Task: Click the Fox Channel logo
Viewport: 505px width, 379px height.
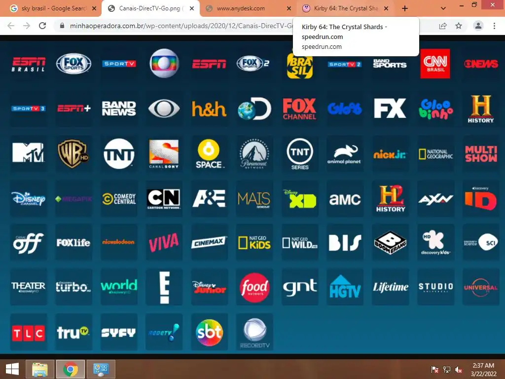Action: (299, 109)
